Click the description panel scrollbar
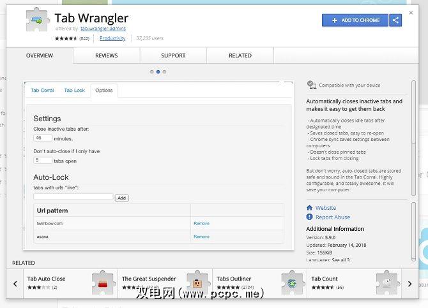This screenshot has height=308, width=428. 413,138
